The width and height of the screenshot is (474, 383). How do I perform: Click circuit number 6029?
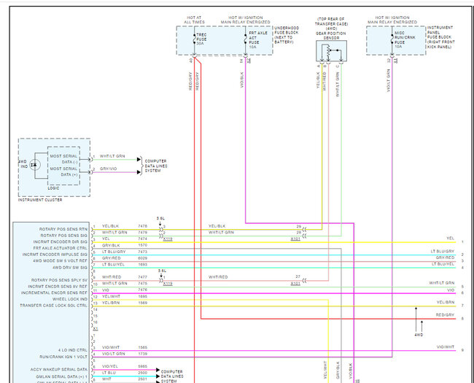click(143, 258)
